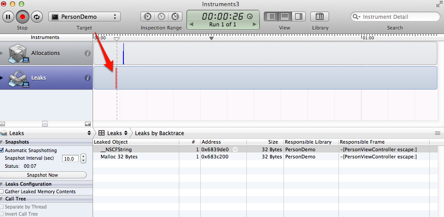The height and width of the screenshot is (217, 444).
Task: Clear inspection range with middle clock icon
Action: (x=161, y=17)
